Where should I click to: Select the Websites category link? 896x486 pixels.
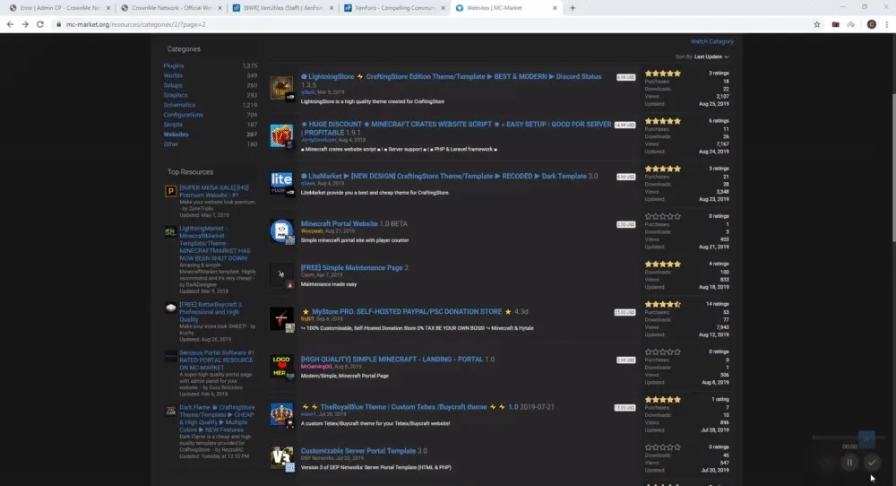pyautogui.click(x=176, y=135)
